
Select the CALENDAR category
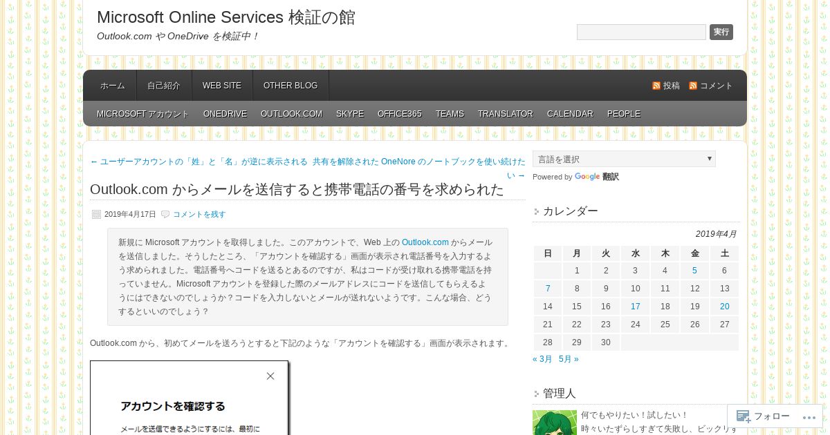click(570, 114)
